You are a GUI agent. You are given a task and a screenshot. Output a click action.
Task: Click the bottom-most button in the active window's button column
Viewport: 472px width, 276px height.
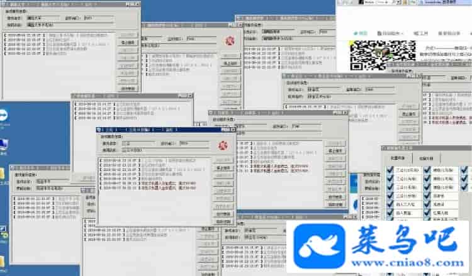(223, 221)
